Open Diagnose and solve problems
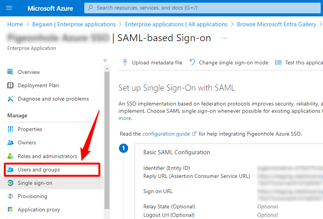This screenshot has height=219, width=323. [x=53, y=99]
